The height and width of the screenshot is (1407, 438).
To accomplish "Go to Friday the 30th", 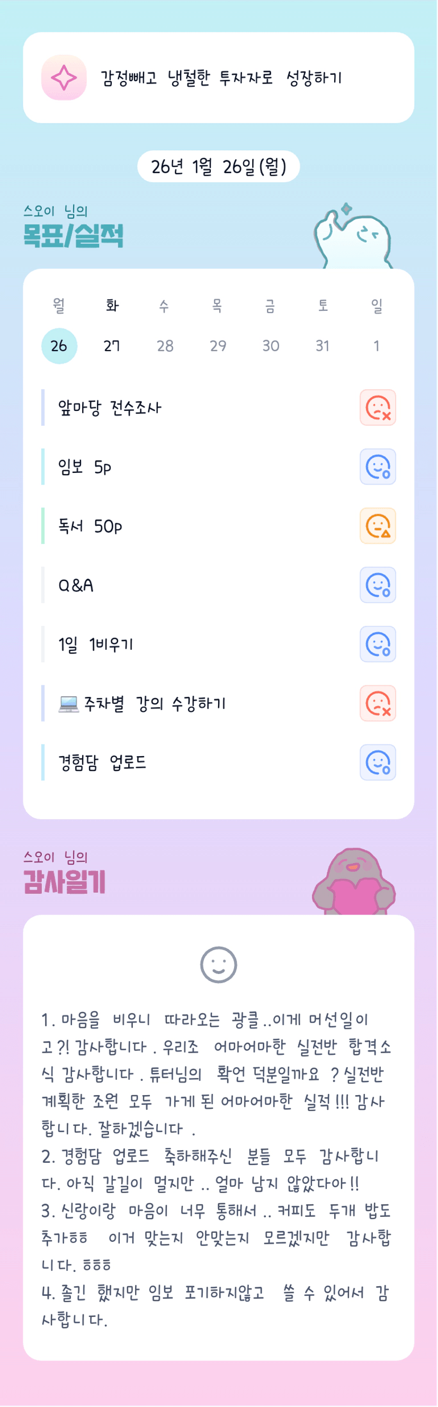I will click(271, 346).
